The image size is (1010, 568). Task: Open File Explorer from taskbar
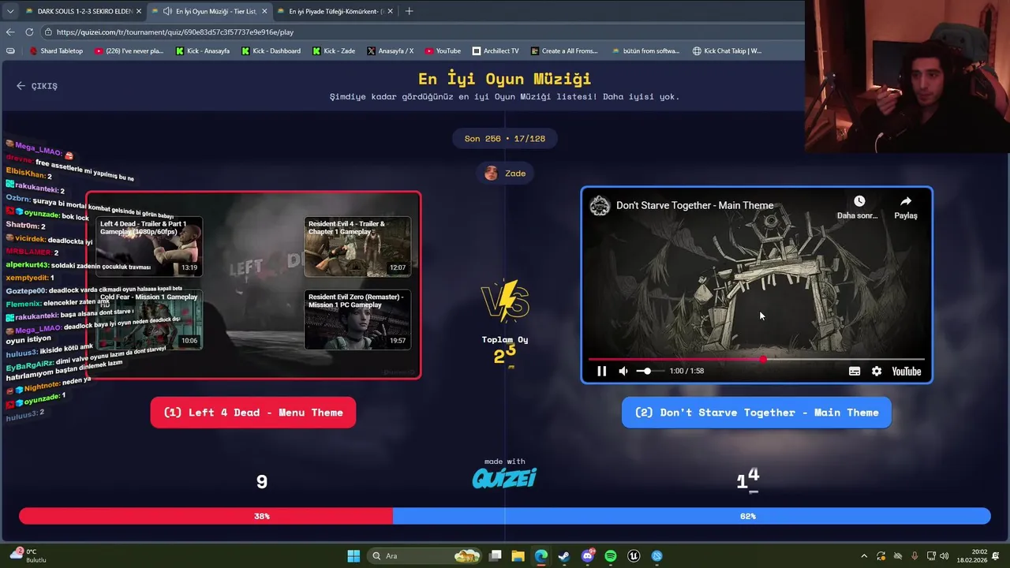pyautogui.click(x=518, y=556)
